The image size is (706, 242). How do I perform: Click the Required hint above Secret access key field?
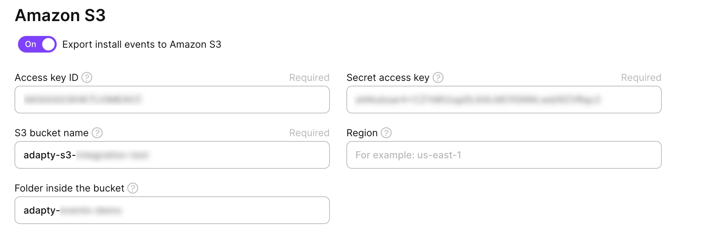(x=641, y=78)
